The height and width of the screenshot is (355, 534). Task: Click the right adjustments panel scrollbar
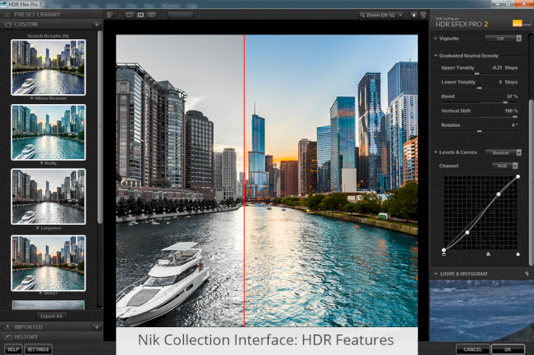532,183
